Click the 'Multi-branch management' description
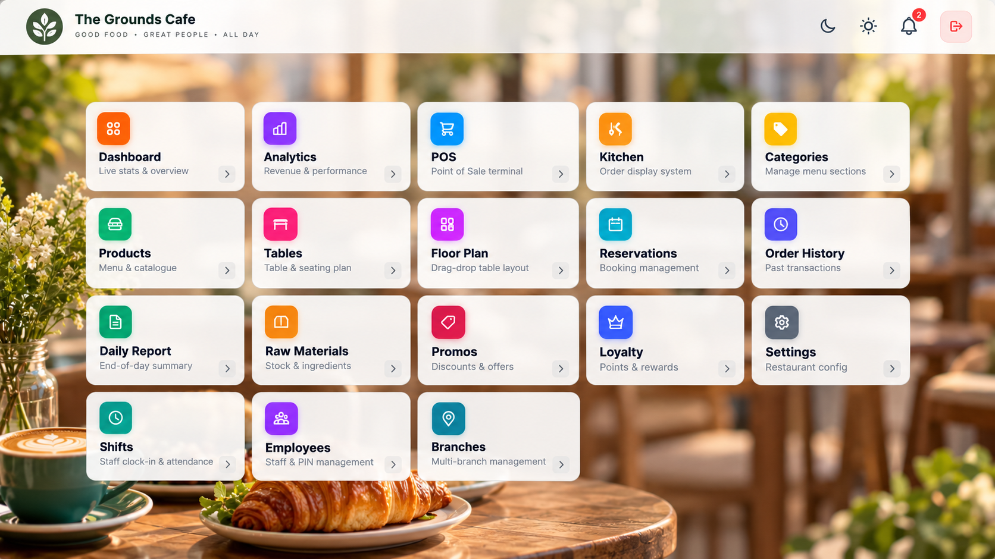Viewport: 995px width, 559px height. 489,461
